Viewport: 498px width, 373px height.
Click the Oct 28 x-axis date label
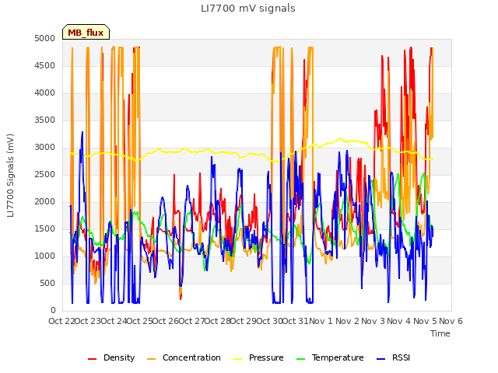coord(218,321)
